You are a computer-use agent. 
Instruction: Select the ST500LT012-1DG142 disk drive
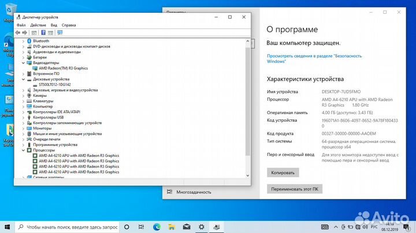click(x=55, y=85)
